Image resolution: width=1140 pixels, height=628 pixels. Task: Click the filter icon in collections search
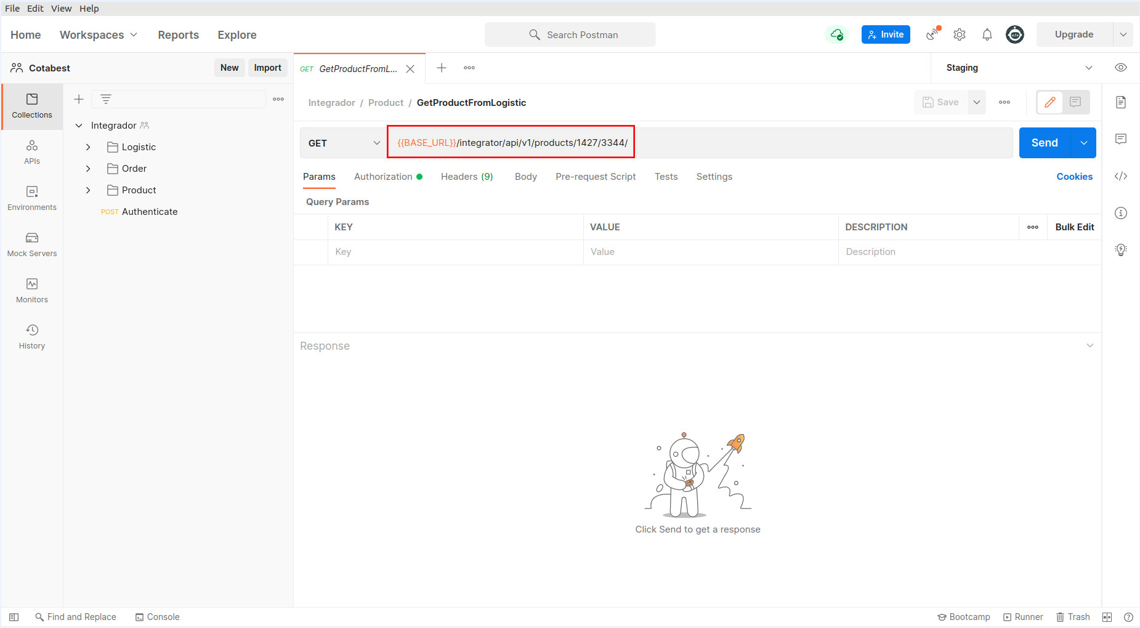pyautogui.click(x=106, y=99)
